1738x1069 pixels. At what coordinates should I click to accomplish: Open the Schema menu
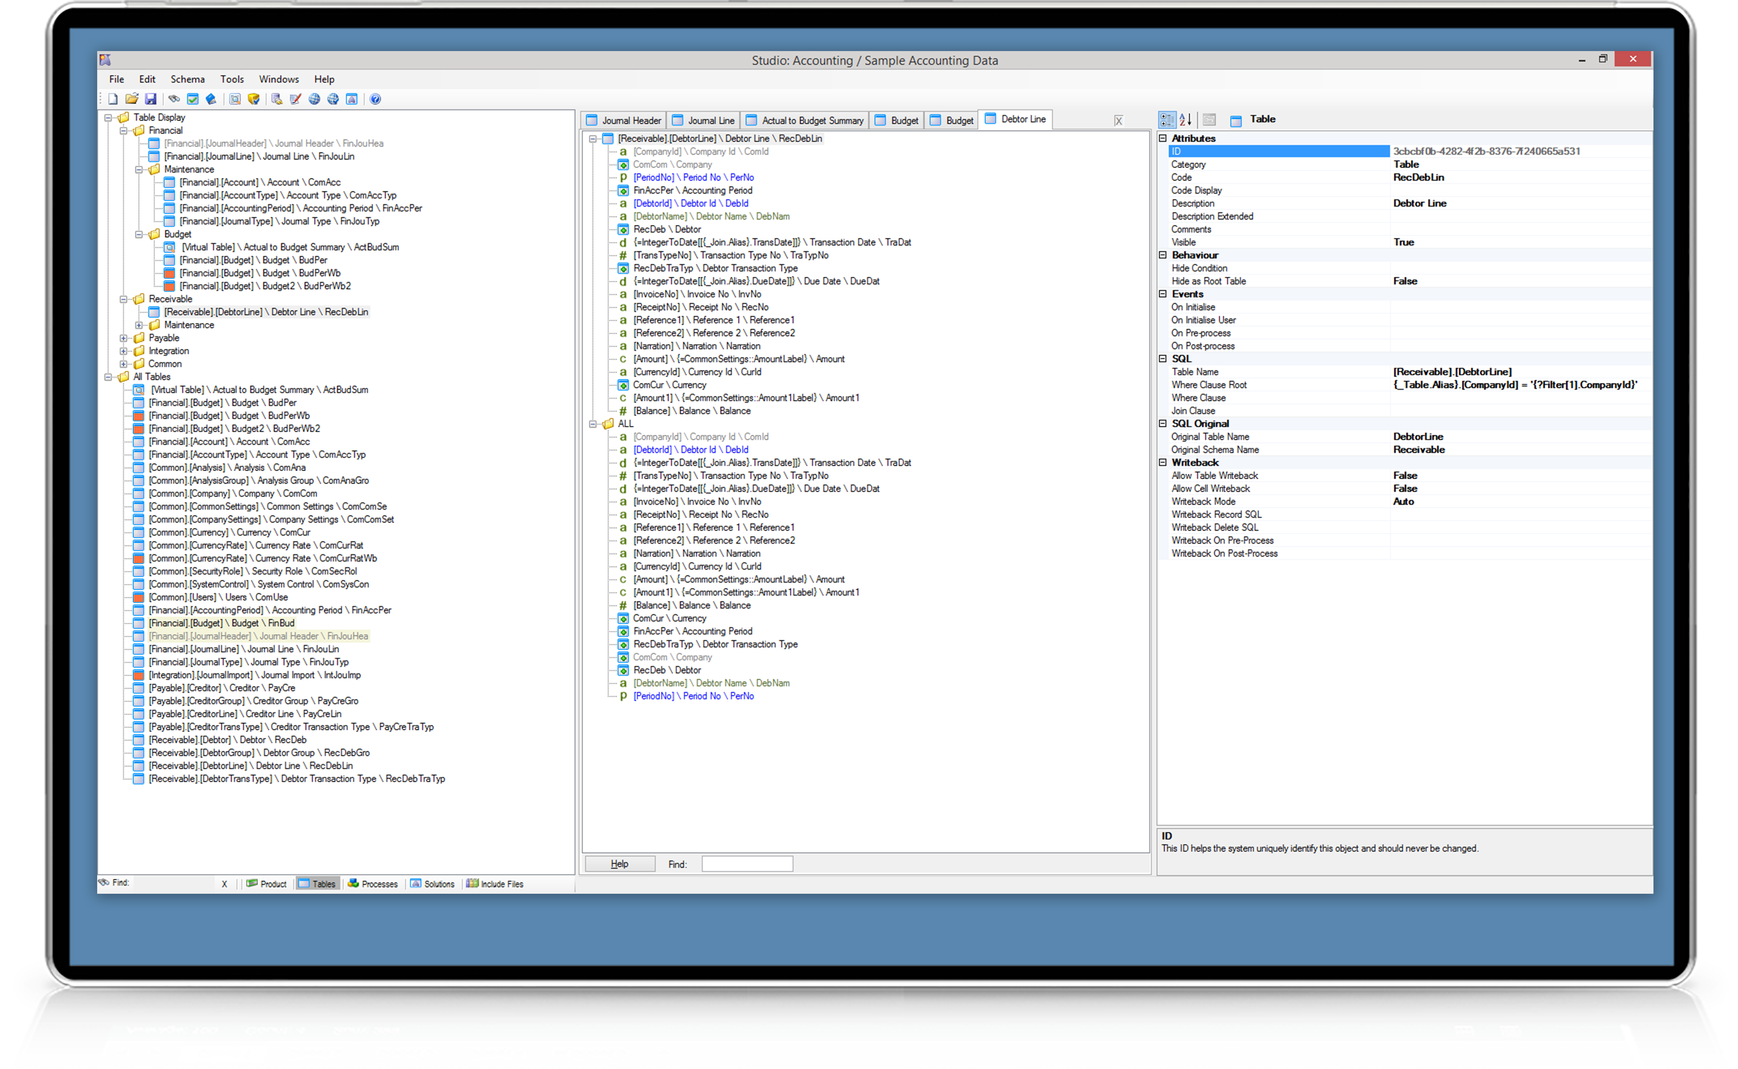point(188,79)
